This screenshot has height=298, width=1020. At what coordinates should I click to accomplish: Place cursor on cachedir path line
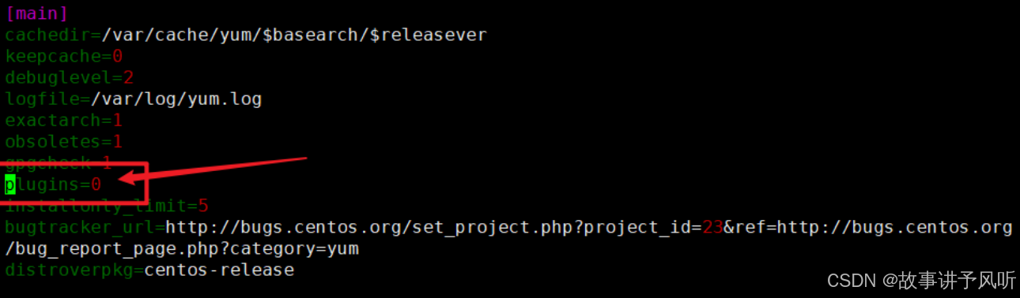click(x=246, y=35)
